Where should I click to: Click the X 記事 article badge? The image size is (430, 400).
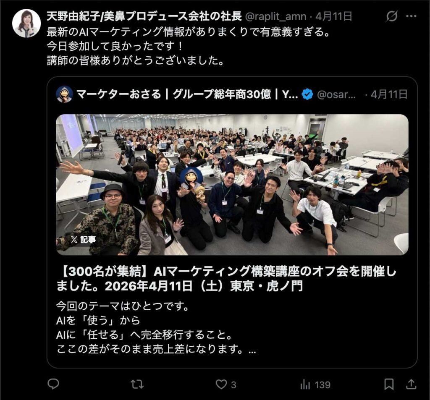[83, 240]
